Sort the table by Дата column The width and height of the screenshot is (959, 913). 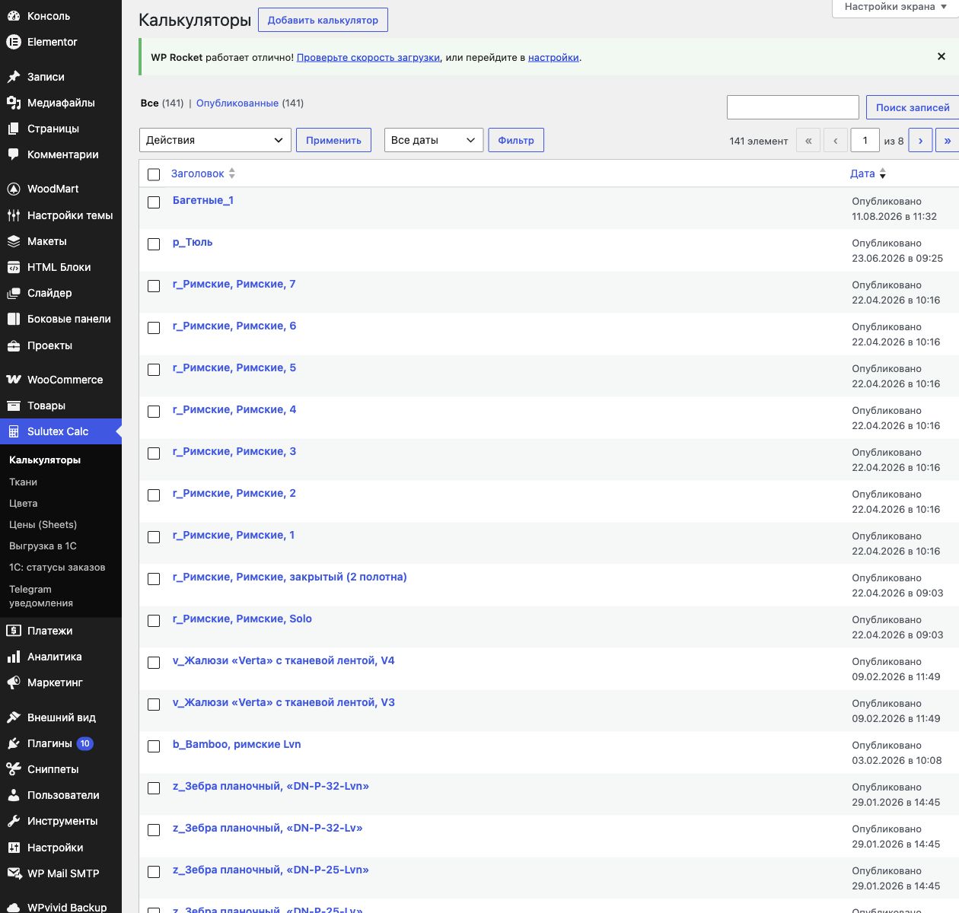point(868,173)
